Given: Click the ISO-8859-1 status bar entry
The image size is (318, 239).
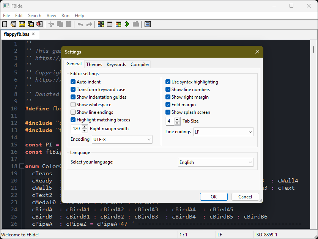Looking at the screenshot, I should coord(266,235).
